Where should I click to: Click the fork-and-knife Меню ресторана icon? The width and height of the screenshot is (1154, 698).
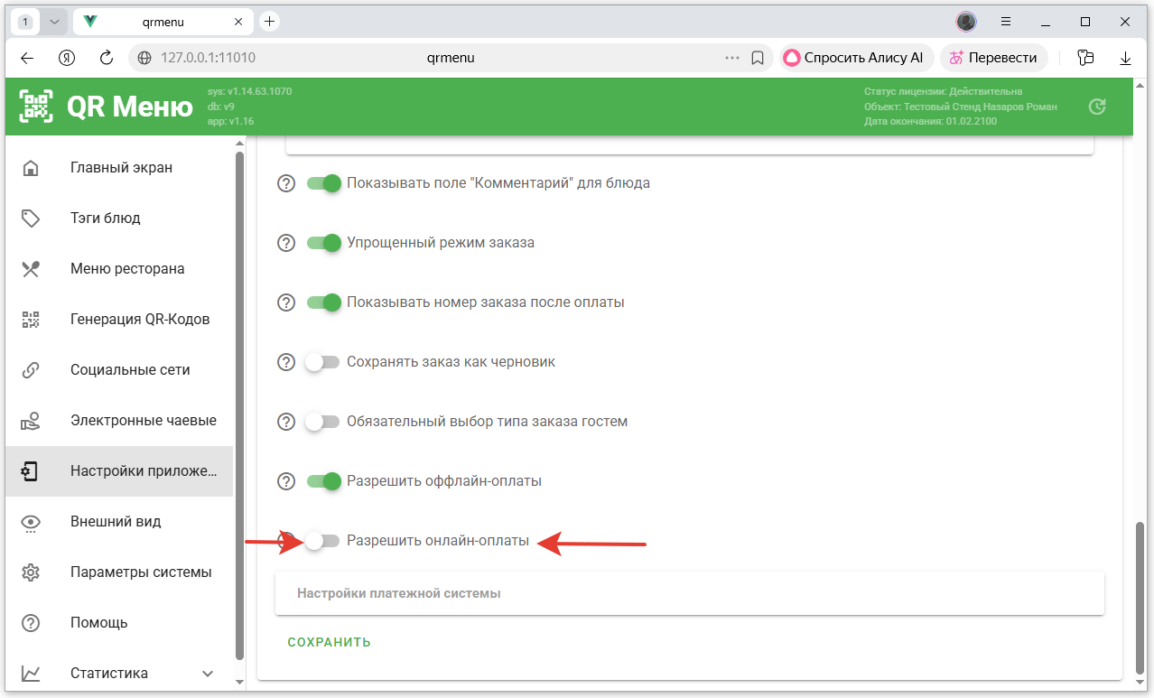31,269
